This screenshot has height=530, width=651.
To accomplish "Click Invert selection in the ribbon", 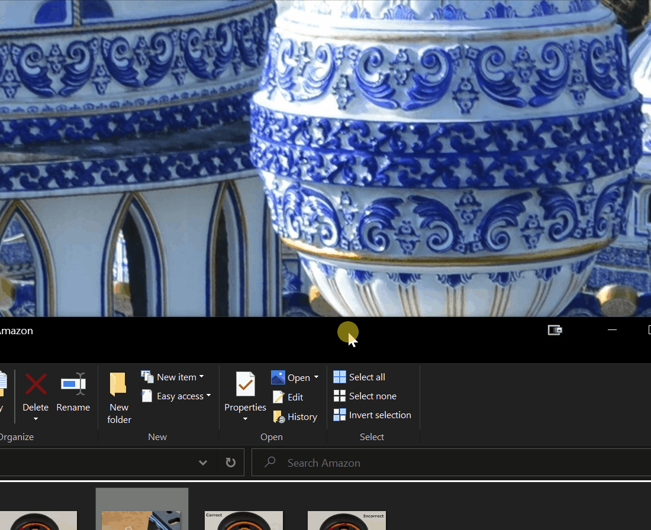I will [372, 415].
